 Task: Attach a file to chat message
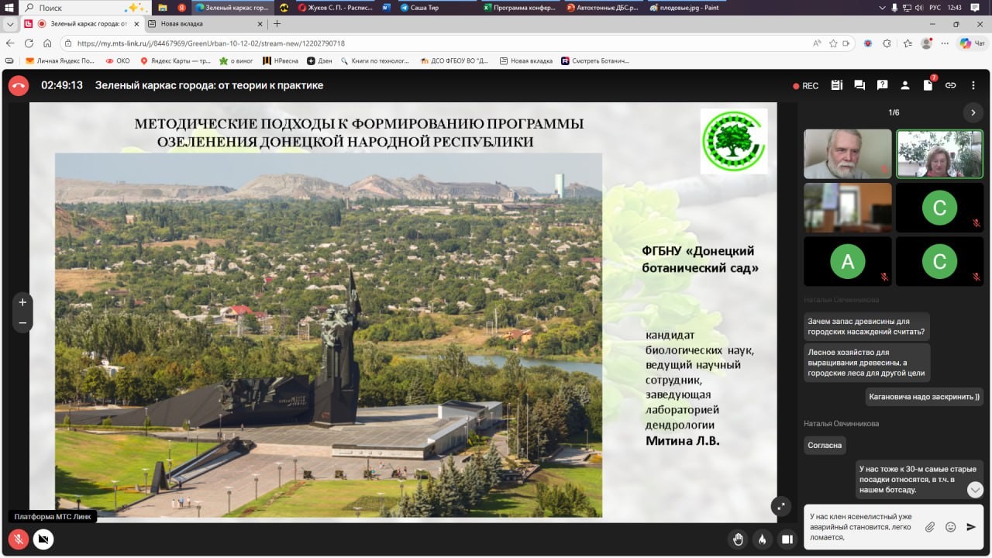pyautogui.click(x=930, y=527)
